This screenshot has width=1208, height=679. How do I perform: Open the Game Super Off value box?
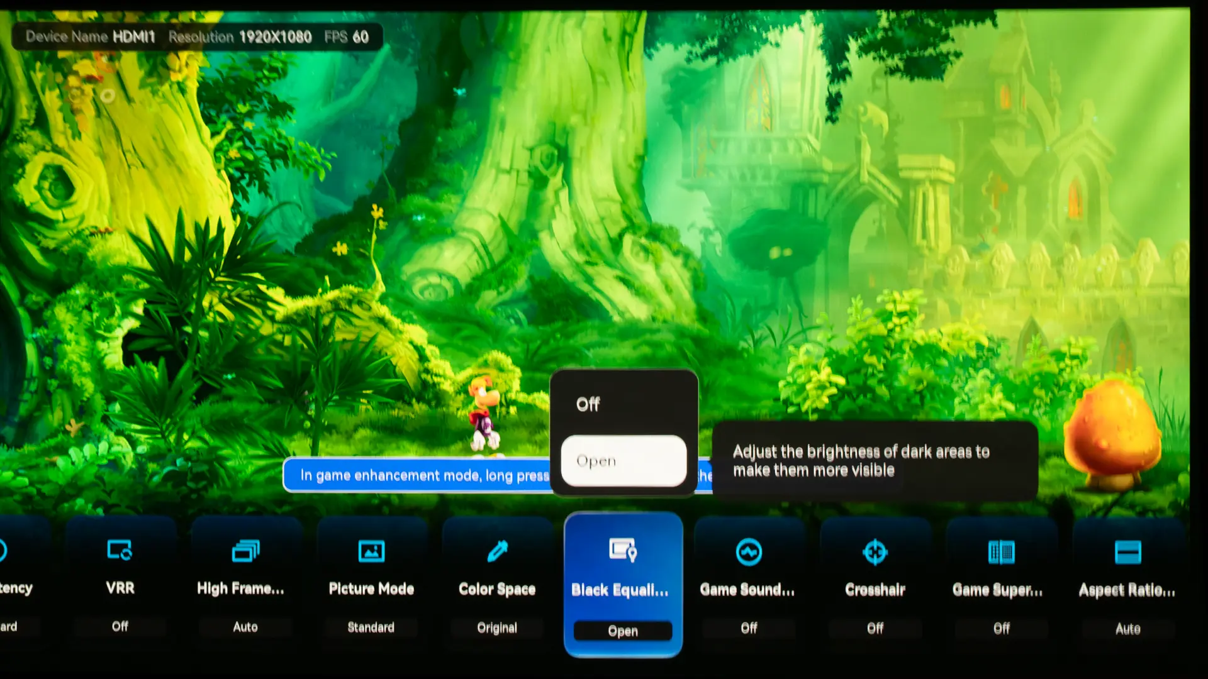coord(1001,628)
